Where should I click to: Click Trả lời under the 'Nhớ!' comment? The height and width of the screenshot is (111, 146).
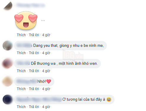pos(34,89)
